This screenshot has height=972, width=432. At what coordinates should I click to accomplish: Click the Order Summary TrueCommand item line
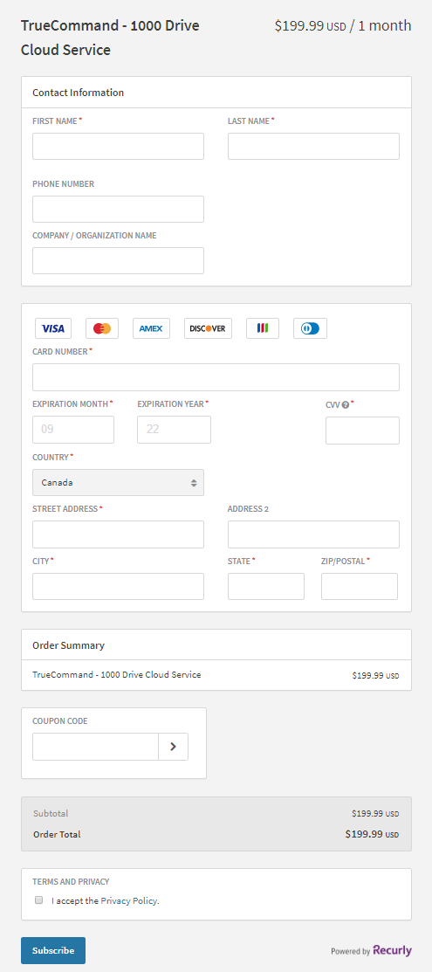pos(117,674)
